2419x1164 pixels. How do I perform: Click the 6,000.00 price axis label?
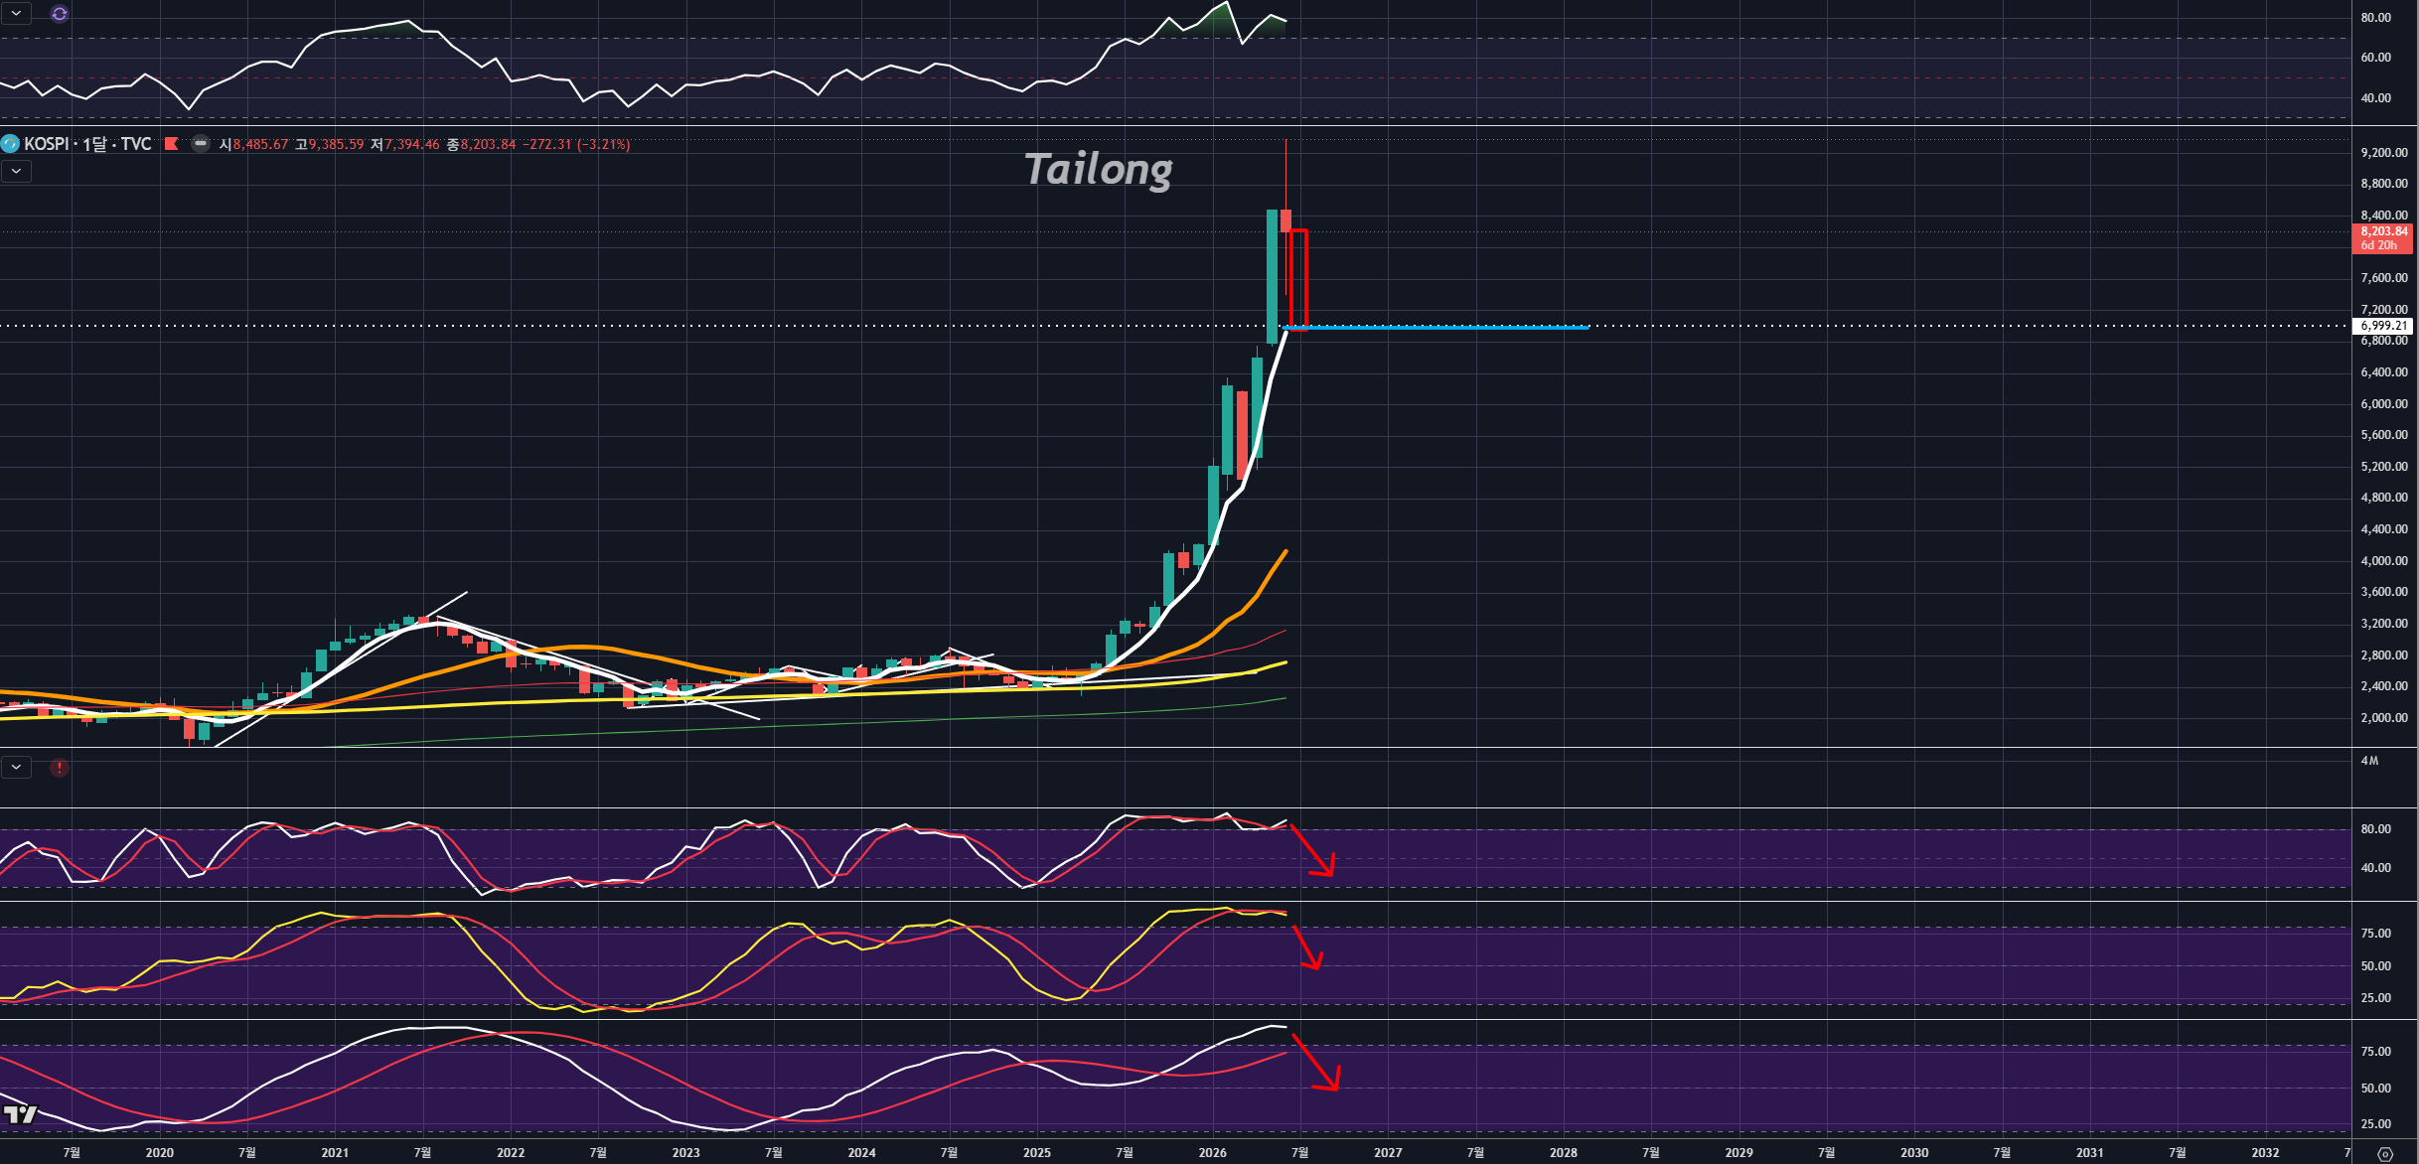coord(2384,404)
